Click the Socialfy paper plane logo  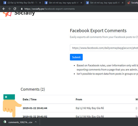[7, 14]
